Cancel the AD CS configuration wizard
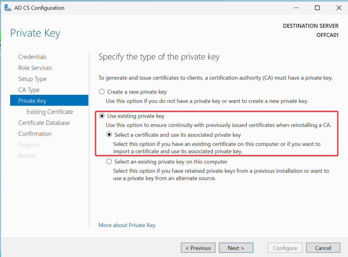This screenshot has width=348, height=257. pos(323,248)
